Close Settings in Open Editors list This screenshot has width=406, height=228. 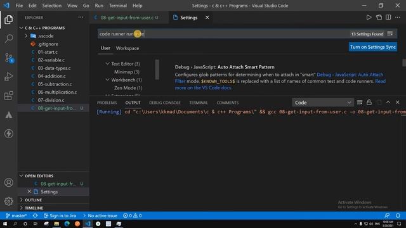tap(29, 191)
